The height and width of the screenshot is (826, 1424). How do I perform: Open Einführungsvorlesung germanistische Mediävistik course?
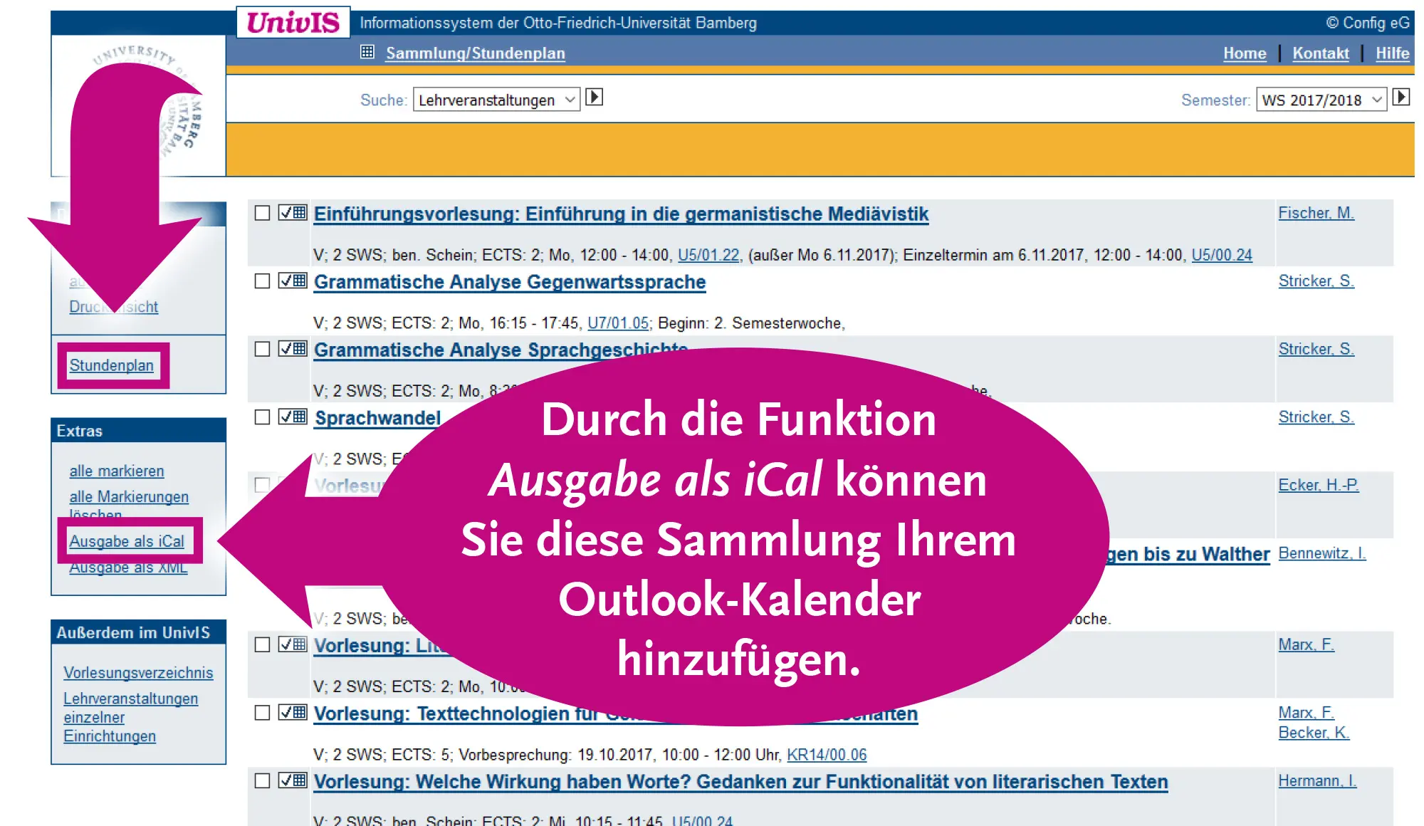point(621,214)
